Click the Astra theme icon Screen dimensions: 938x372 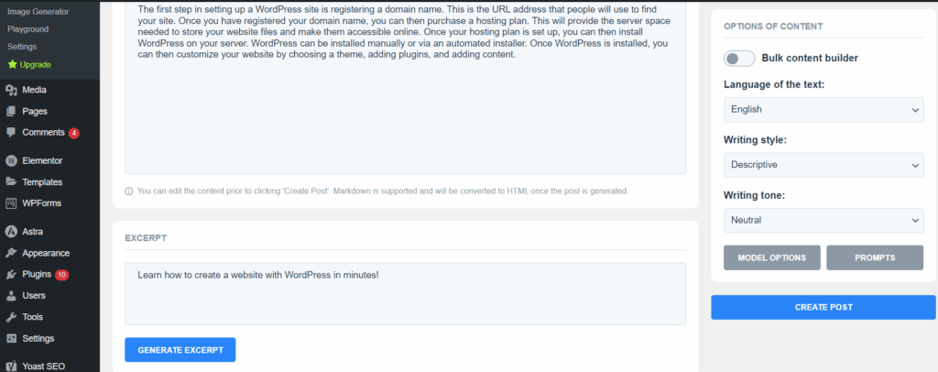point(11,232)
